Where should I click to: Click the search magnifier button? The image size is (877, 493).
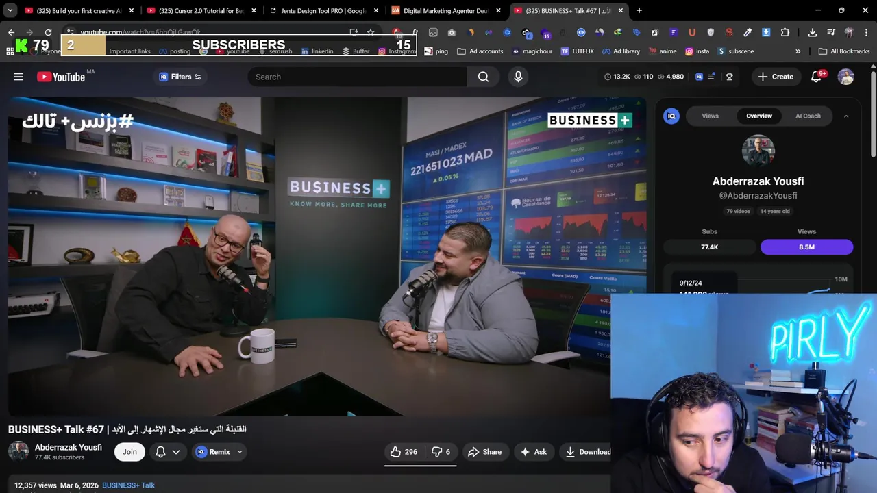483,77
